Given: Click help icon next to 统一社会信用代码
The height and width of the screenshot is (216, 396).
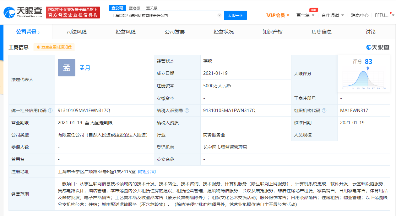Looking at the screenshot, I should pyautogui.click(x=50, y=111).
